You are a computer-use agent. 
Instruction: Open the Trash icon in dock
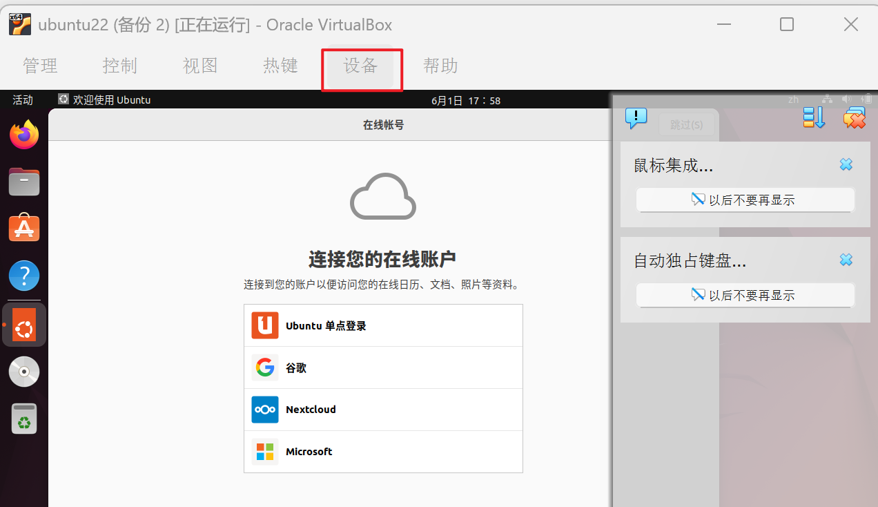coord(24,419)
